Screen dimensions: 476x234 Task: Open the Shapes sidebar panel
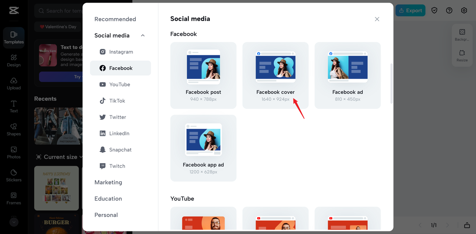tap(14, 129)
